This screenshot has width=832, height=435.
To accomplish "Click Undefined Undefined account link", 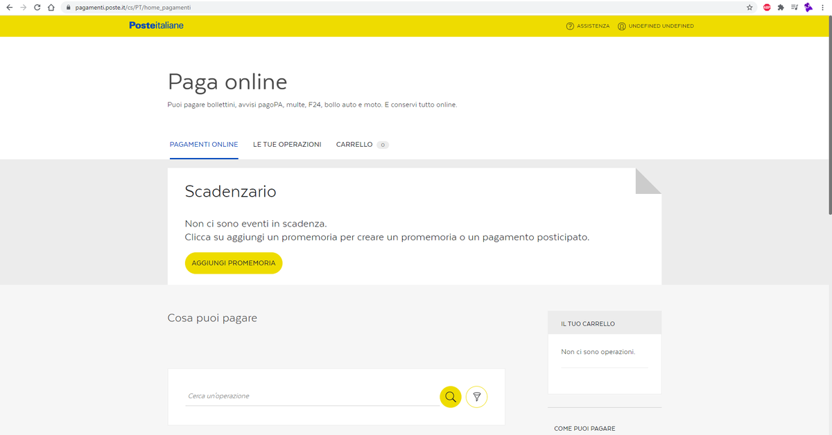I will click(x=661, y=26).
